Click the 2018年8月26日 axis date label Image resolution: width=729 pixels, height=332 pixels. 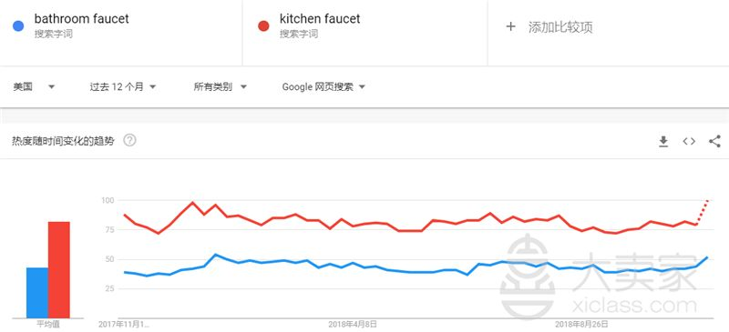tap(581, 324)
